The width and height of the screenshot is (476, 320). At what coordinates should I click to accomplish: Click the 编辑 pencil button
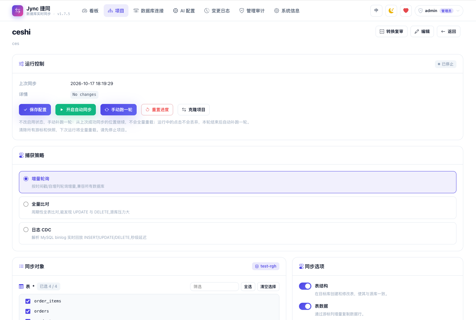pos(422,32)
